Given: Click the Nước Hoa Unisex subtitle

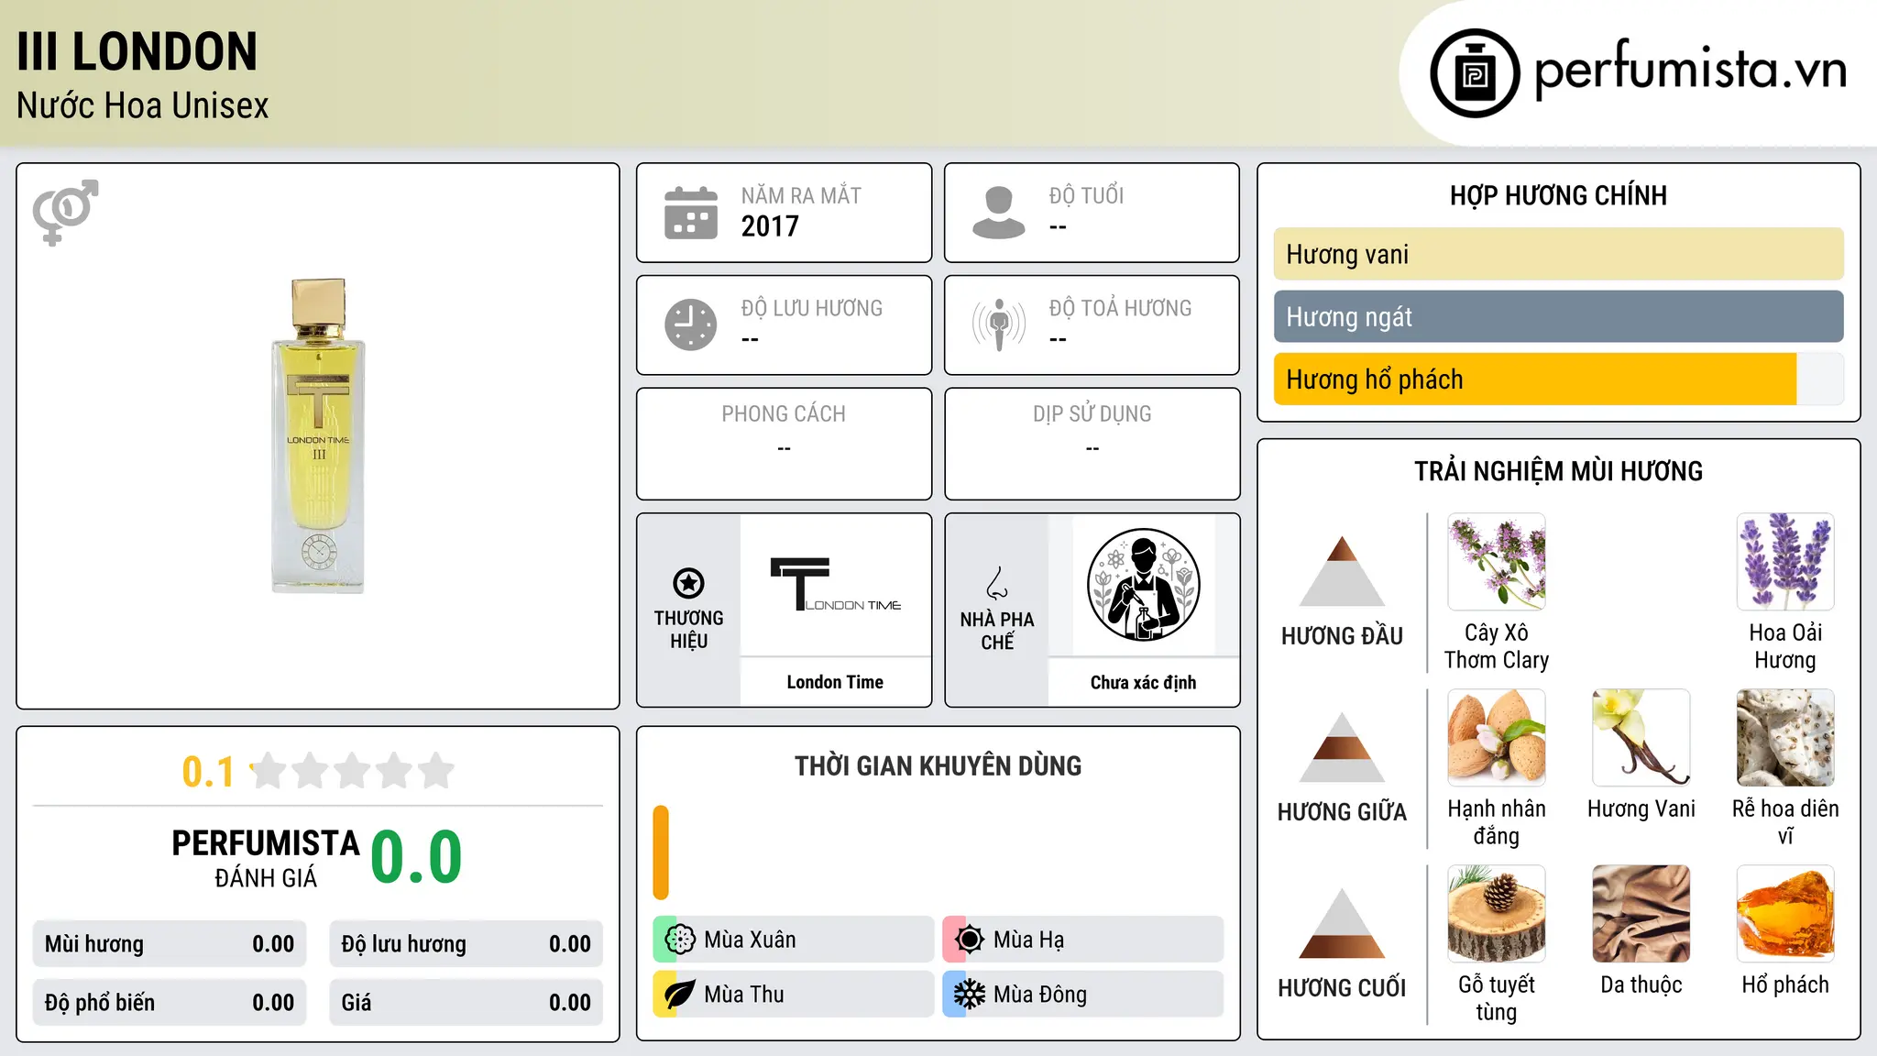Looking at the screenshot, I should 143,105.
